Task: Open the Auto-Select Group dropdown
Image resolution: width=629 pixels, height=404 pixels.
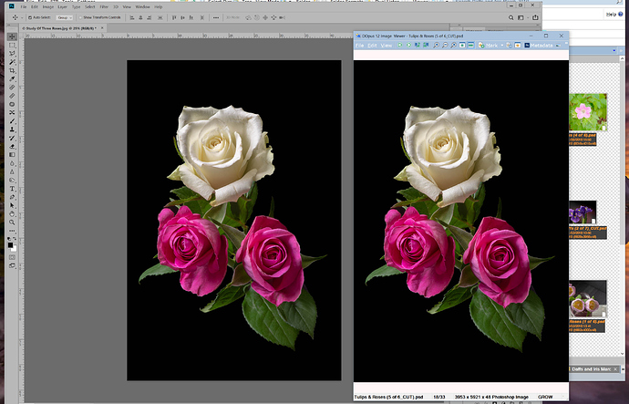Action: (64, 17)
